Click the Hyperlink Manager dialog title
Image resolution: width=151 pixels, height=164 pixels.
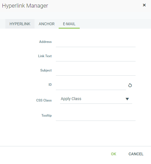coord(25,6)
